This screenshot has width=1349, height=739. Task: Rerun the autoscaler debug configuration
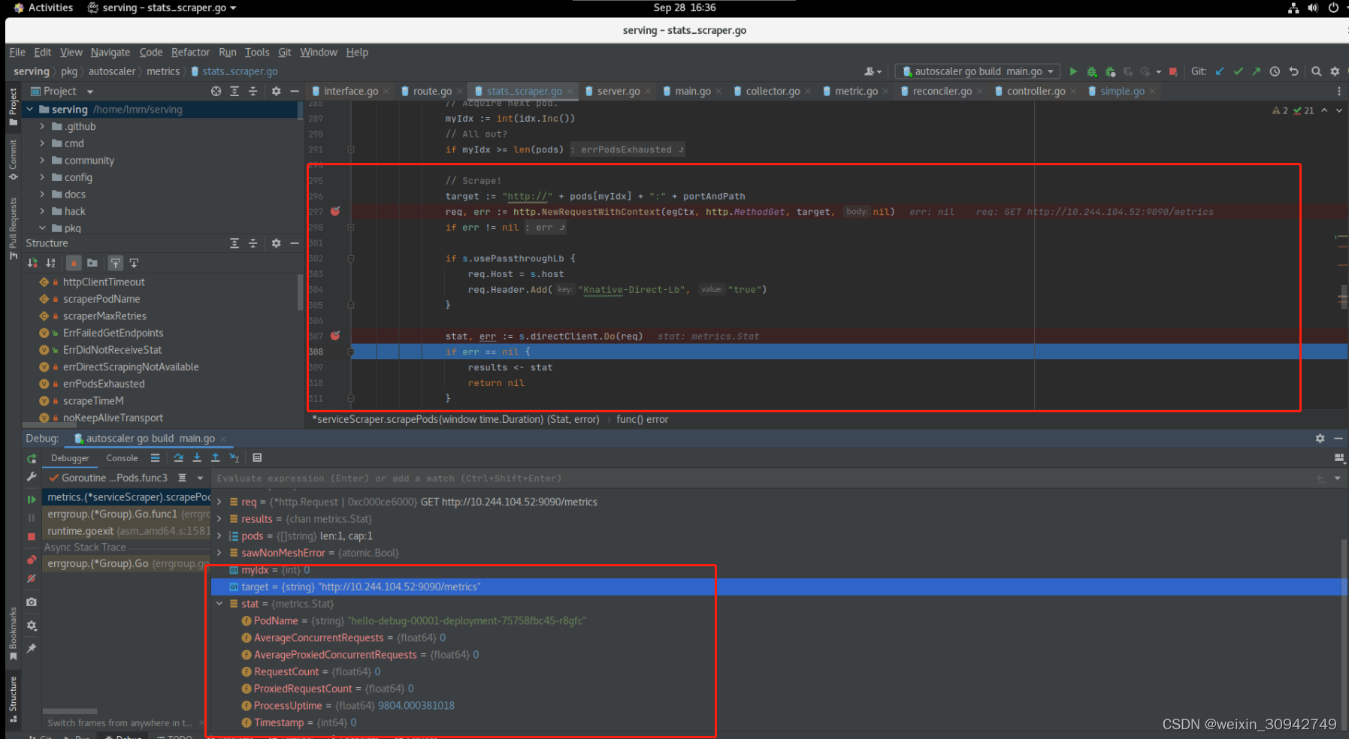point(32,458)
